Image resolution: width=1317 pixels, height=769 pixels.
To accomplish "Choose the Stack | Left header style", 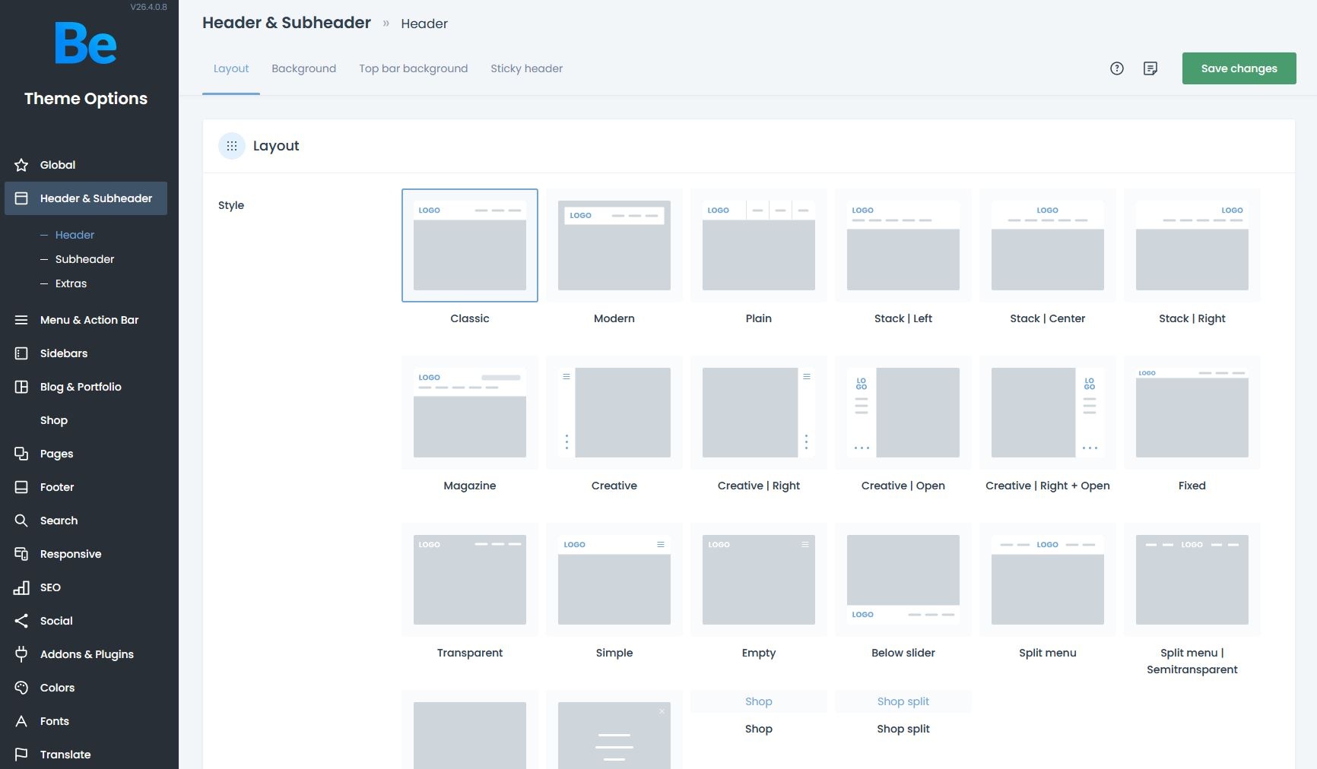I will (903, 245).
